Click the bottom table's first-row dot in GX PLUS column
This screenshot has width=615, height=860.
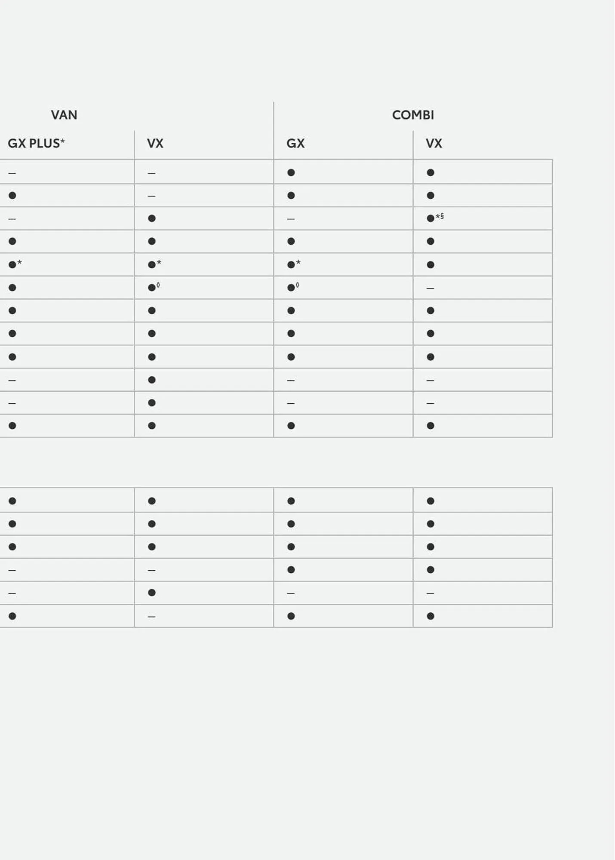click(x=12, y=501)
